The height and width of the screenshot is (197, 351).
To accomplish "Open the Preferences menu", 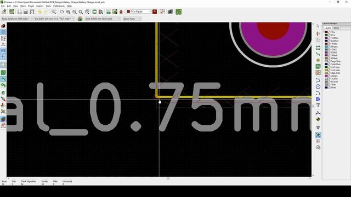I will click(x=59, y=6).
